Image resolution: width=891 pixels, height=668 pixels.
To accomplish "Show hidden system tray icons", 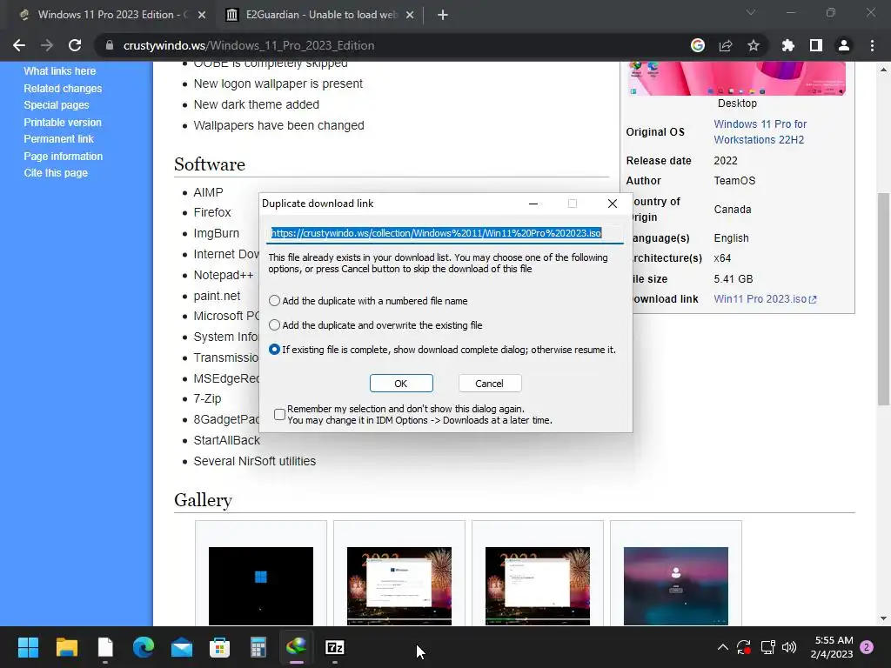I will click(x=723, y=647).
